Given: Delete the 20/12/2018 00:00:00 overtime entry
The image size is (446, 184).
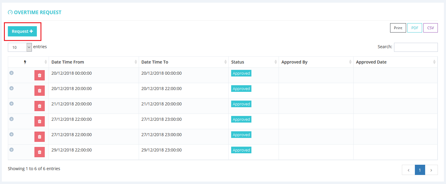Looking at the screenshot, I should pyautogui.click(x=39, y=75).
